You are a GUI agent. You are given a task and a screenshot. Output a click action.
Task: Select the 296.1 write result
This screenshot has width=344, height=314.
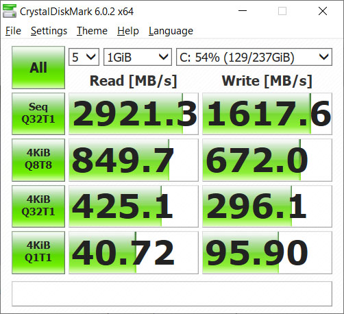click(x=267, y=206)
